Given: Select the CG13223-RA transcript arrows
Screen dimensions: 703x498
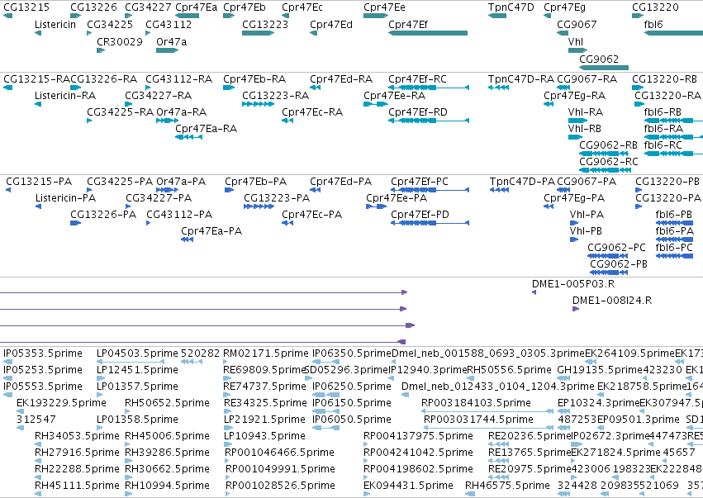Looking at the screenshot, I should coord(258,104).
